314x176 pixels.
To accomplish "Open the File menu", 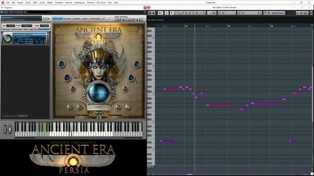I will click(x=8, y=2).
